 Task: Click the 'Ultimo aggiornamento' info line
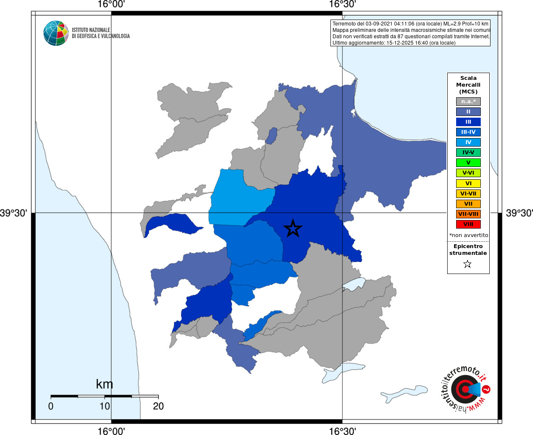pyautogui.click(x=394, y=43)
